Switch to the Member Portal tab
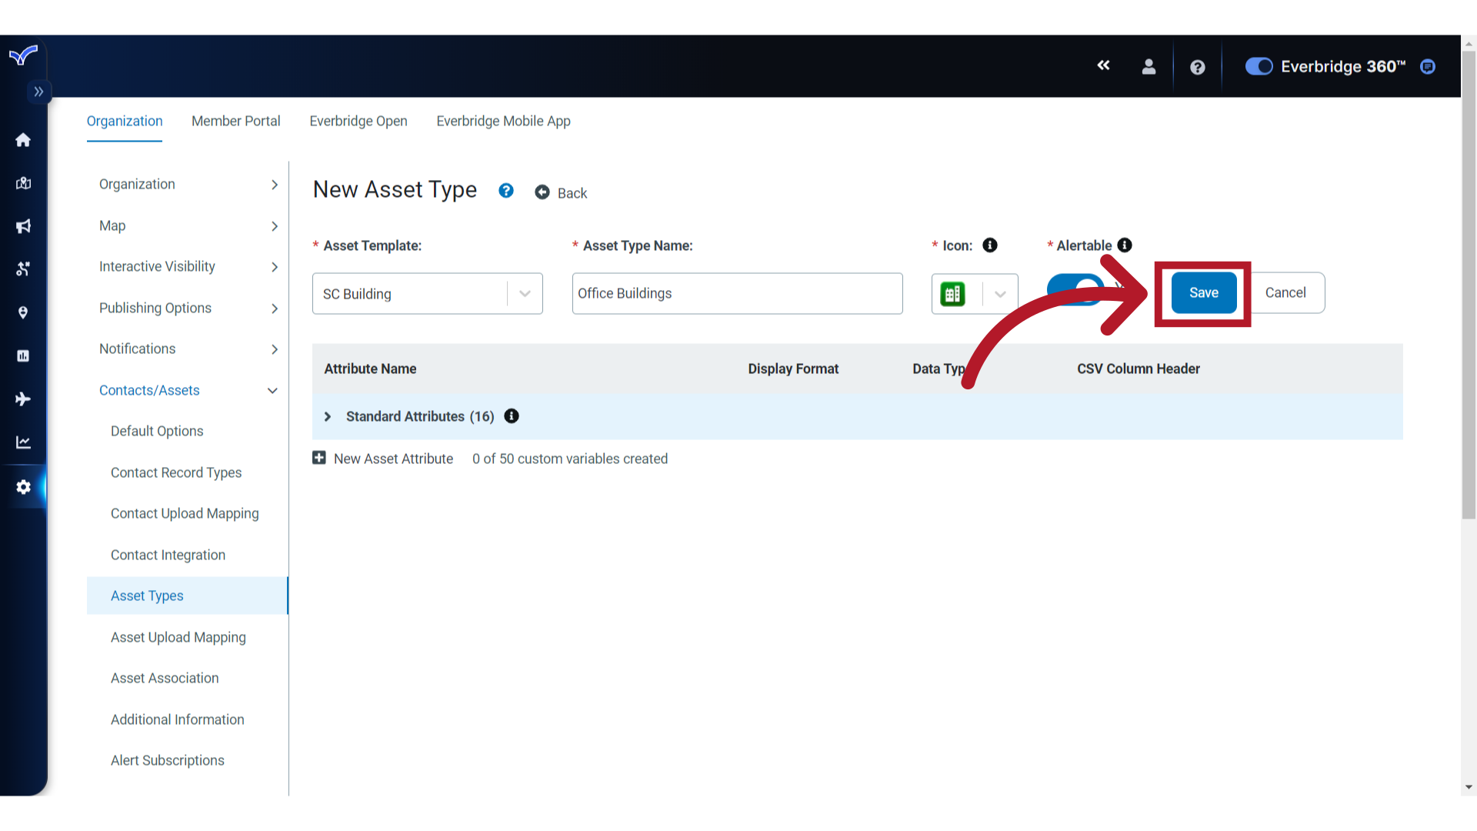Screen dimensions: 1477x831 tap(235, 121)
